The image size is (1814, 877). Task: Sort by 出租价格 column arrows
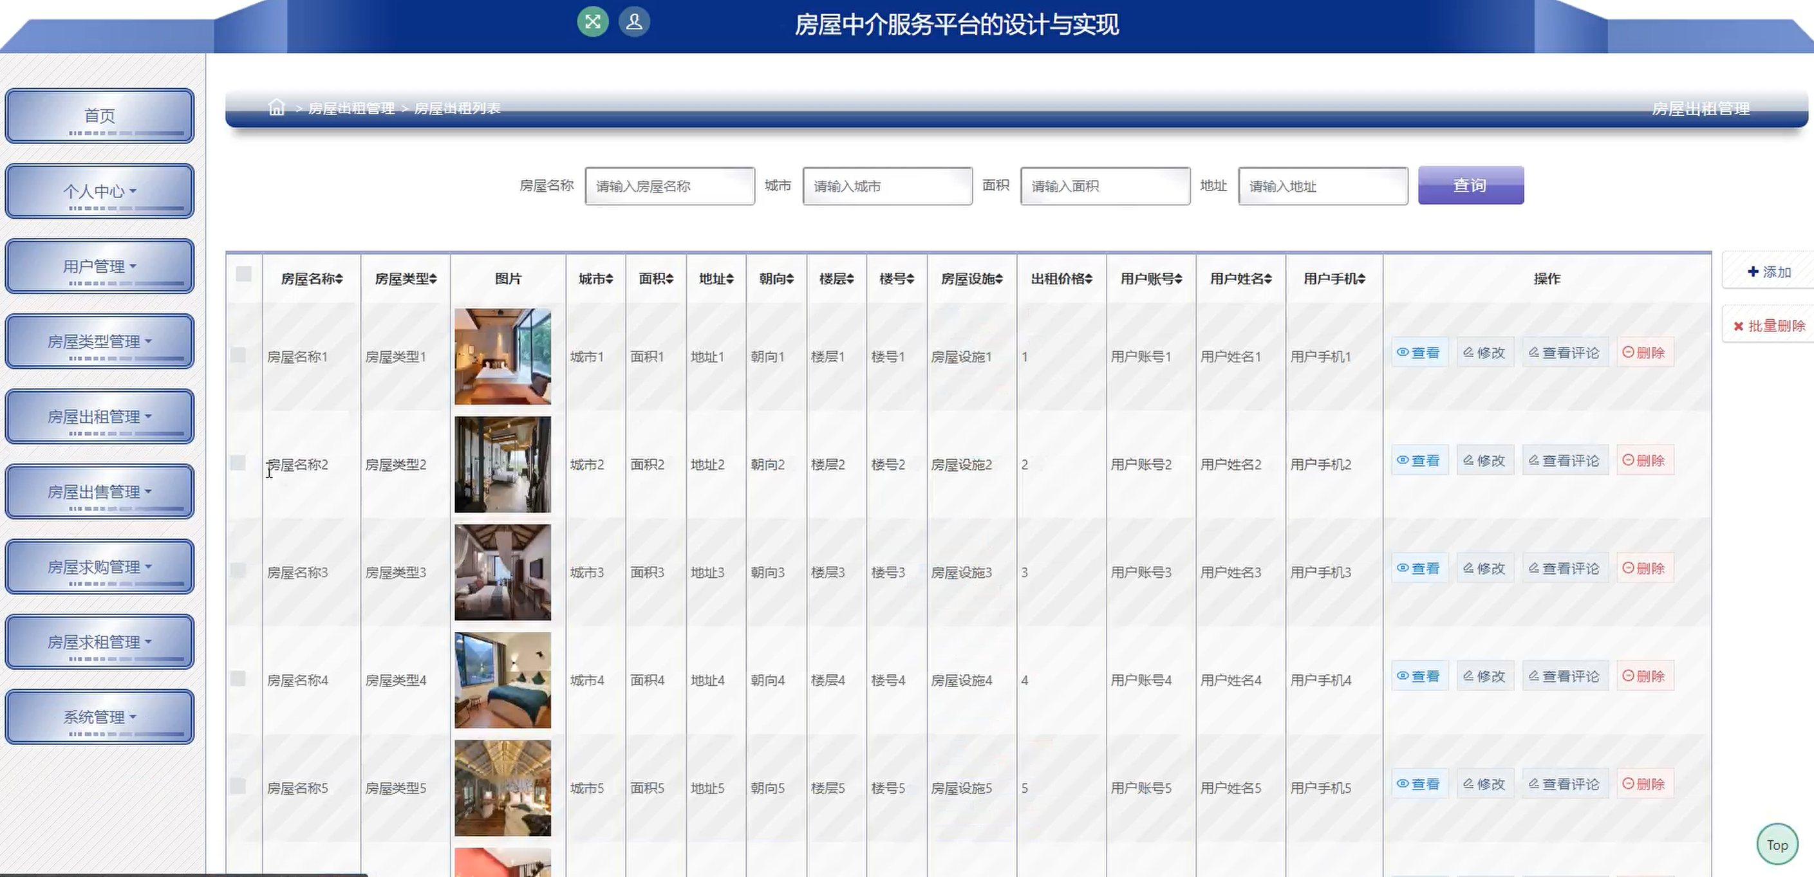coord(1089,279)
